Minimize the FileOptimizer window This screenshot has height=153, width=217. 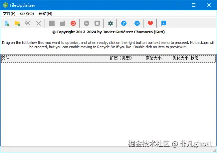pyautogui.click(x=179, y=5)
